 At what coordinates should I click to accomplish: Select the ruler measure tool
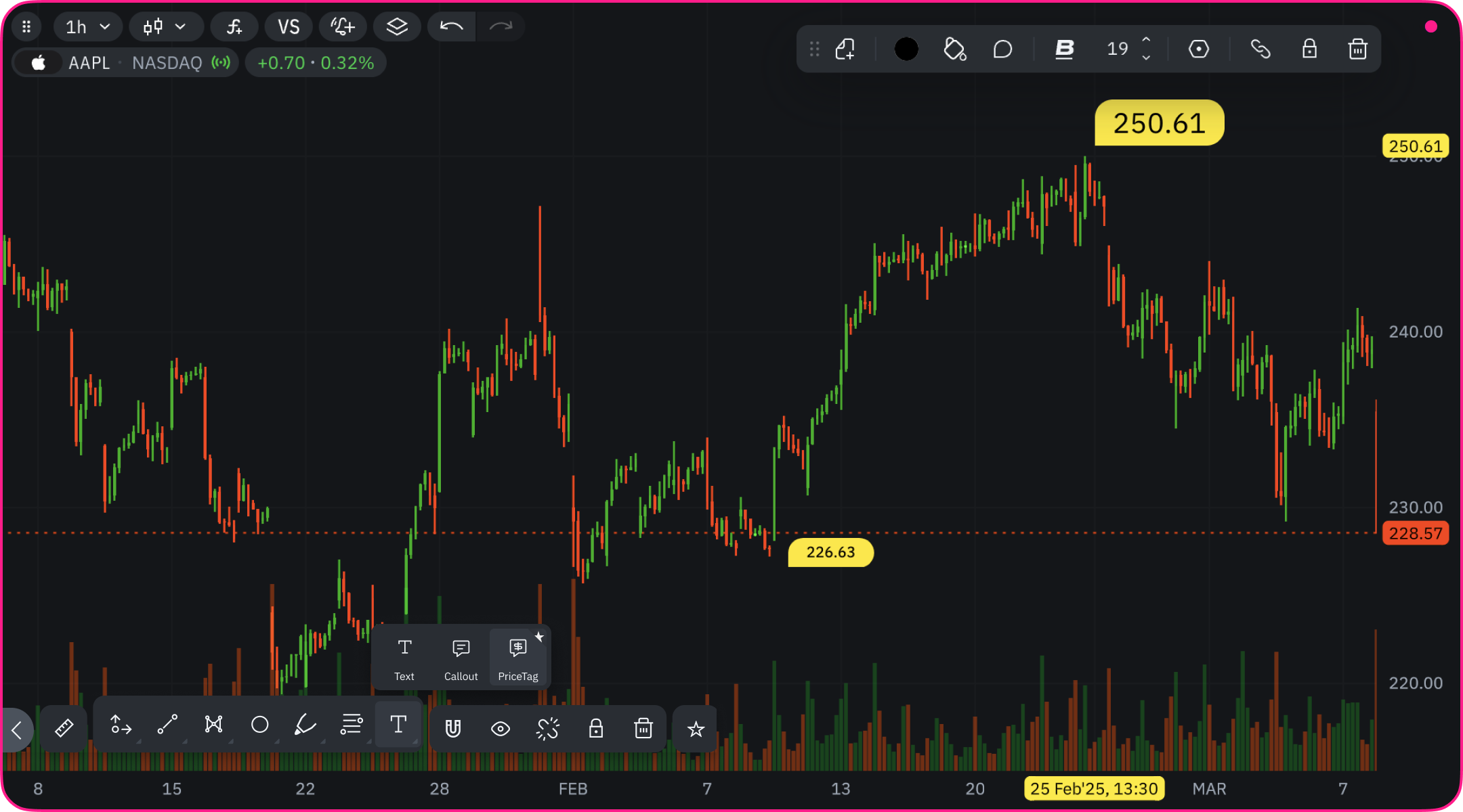(64, 728)
